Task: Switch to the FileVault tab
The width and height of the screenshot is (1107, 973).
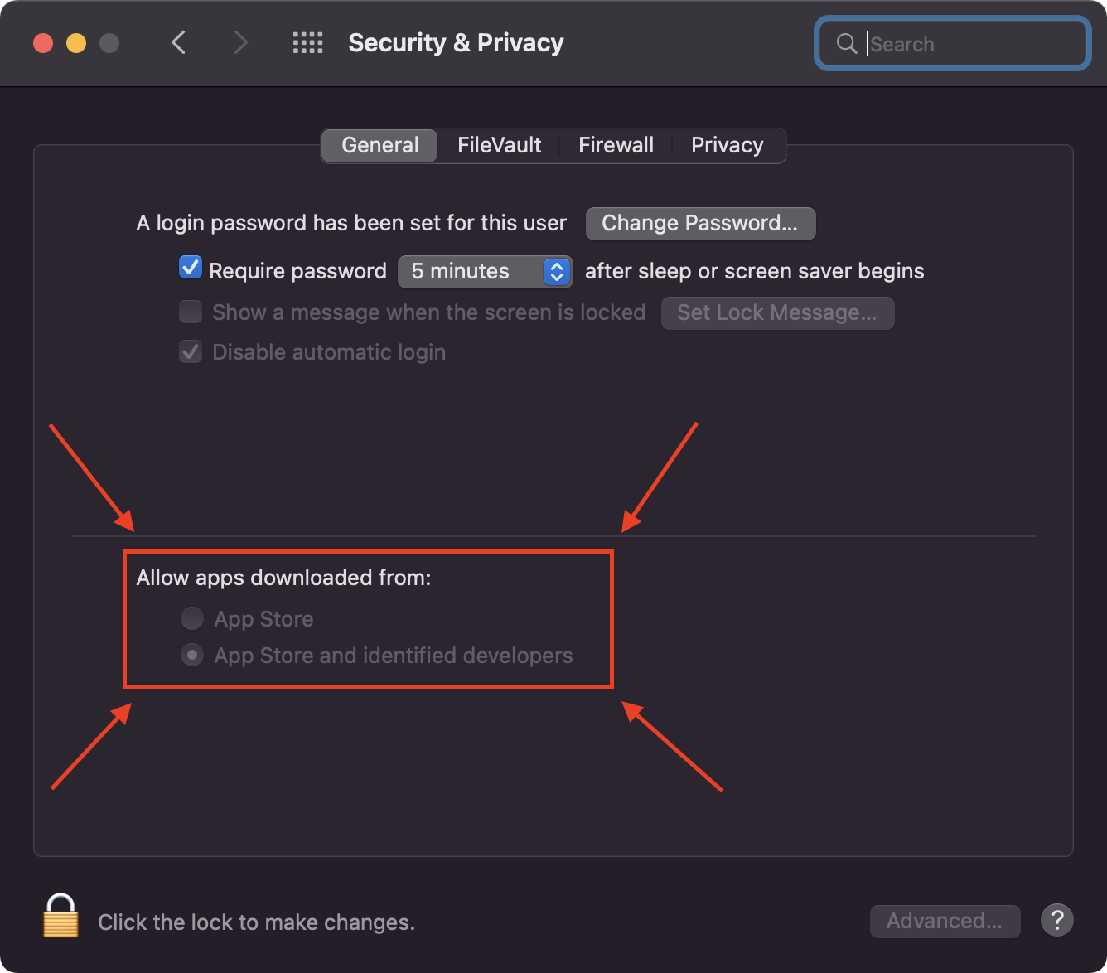Action: point(499,145)
